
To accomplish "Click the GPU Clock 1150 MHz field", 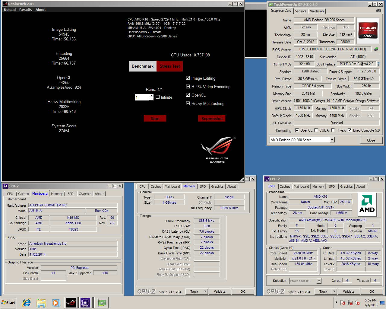I will [303, 108].
